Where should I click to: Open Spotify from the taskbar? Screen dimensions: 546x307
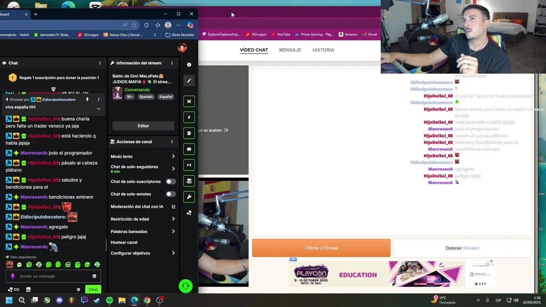click(109, 300)
